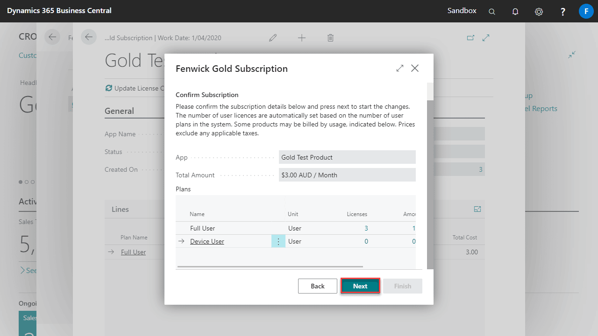Click Licenses value 3 for Full User
Image resolution: width=598 pixels, height=336 pixels.
click(x=366, y=228)
